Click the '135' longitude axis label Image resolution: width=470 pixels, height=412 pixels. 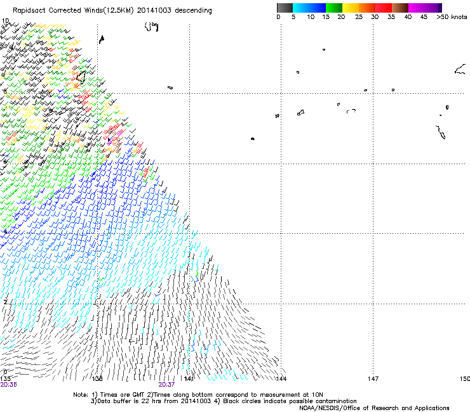pyautogui.click(x=5, y=379)
